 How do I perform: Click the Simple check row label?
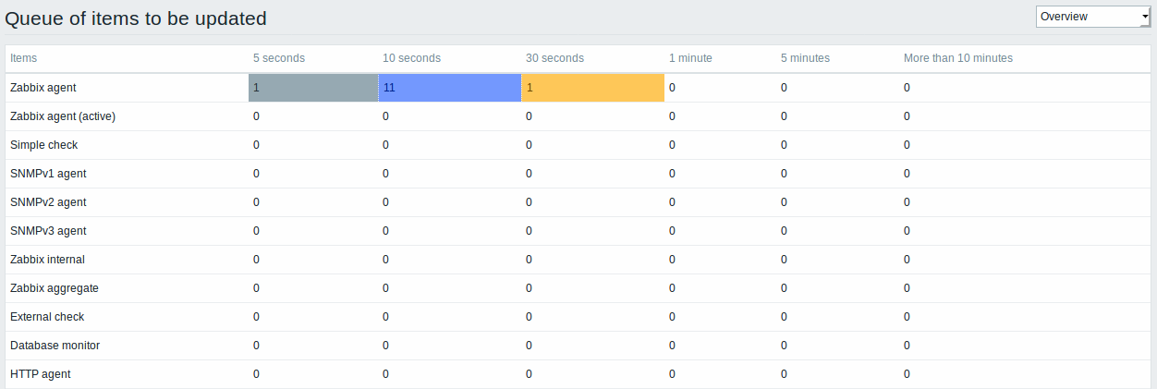coord(43,145)
